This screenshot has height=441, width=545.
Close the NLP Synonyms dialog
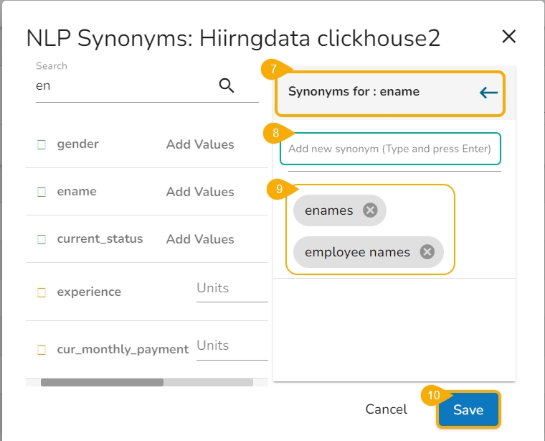[x=508, y=37]
